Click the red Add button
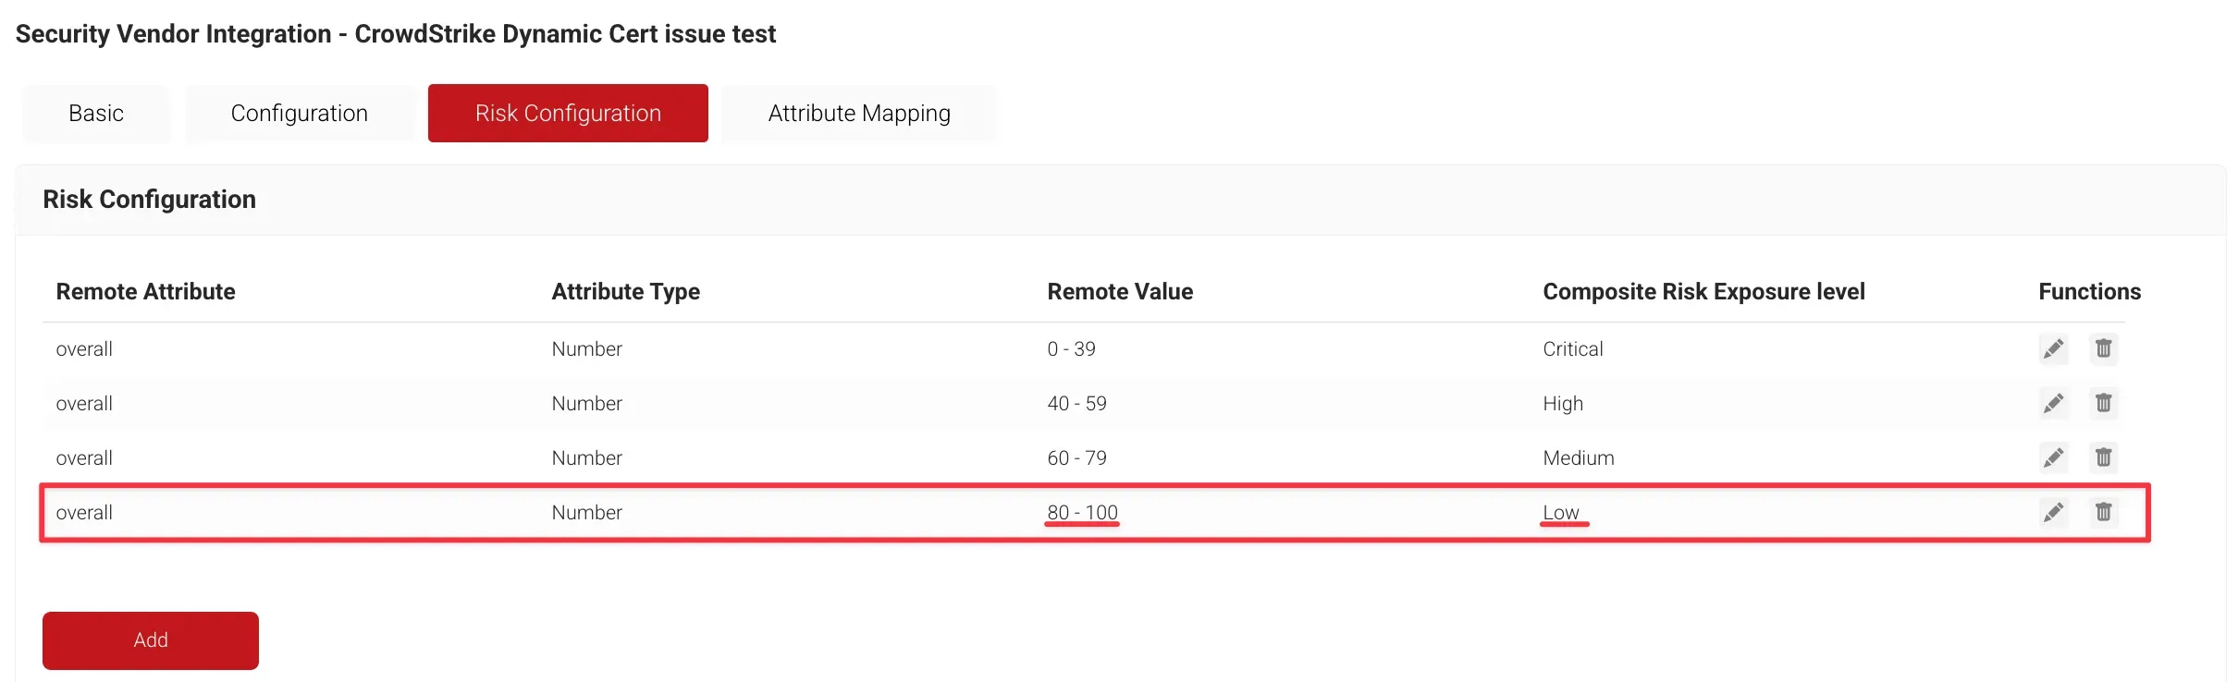The height and width of the screenshot is (682, 2238). pyautogui.click(x=151, y=640)
